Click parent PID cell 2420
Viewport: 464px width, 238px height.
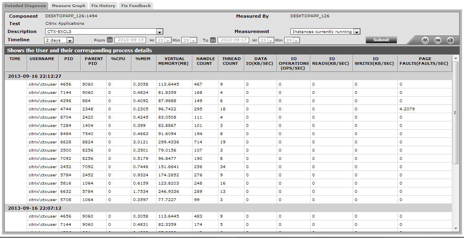pos(88,117)
